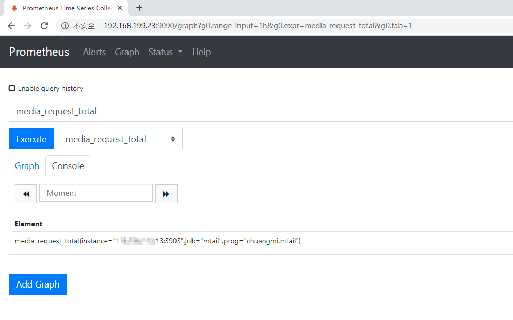Focus the expression input with media_request_total

pos(261,111)
